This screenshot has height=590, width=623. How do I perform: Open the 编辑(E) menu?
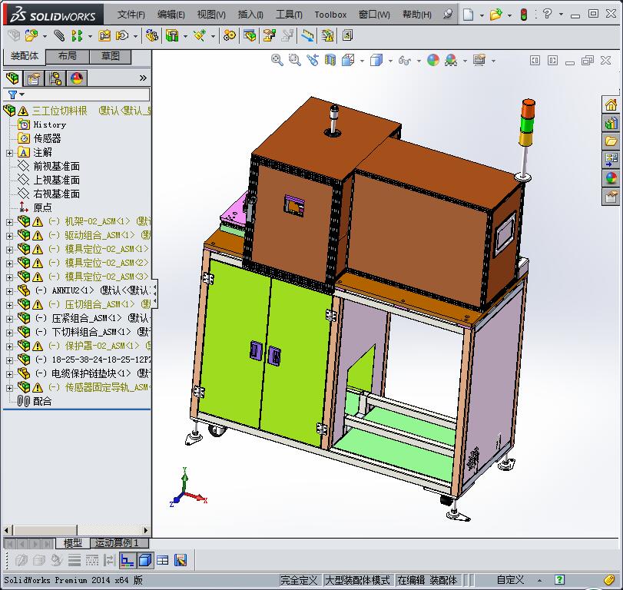click(171, 15)
